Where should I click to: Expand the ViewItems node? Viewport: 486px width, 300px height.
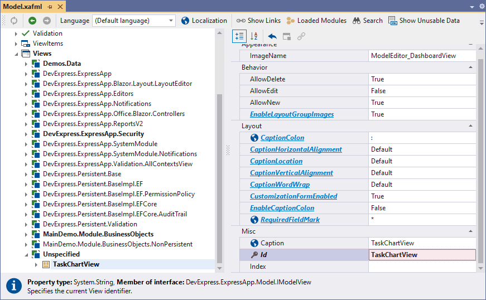[16, 43]
